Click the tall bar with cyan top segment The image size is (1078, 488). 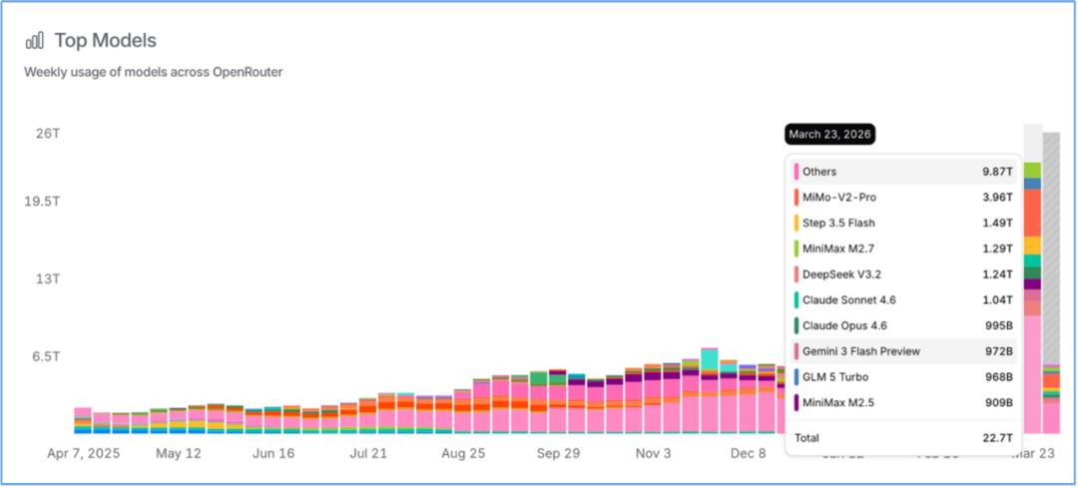tap(710, 391)
